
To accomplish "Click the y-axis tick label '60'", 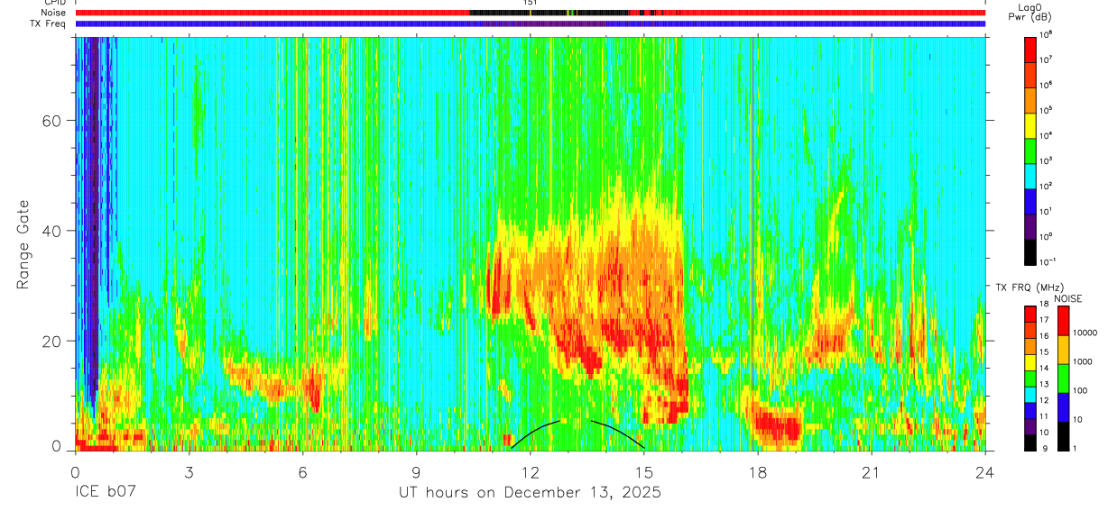I will point(52,121).
